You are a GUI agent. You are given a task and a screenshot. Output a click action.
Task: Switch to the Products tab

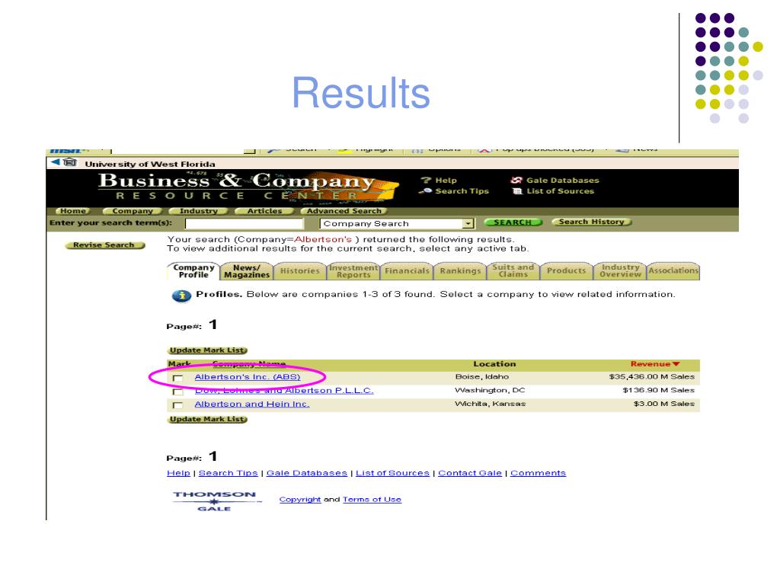pyautogui.click(x=566, y=271)
